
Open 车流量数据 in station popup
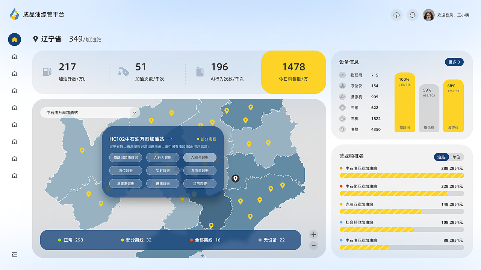[x=200, y=170]
